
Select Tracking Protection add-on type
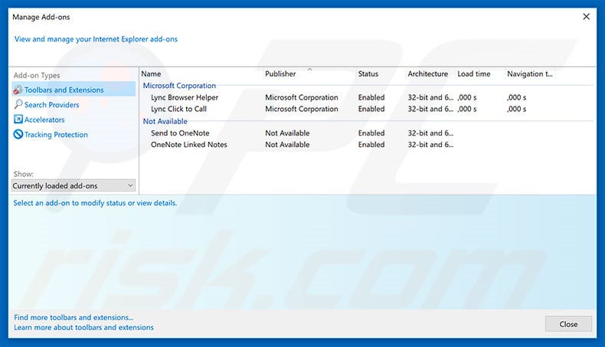coord(56,135)
